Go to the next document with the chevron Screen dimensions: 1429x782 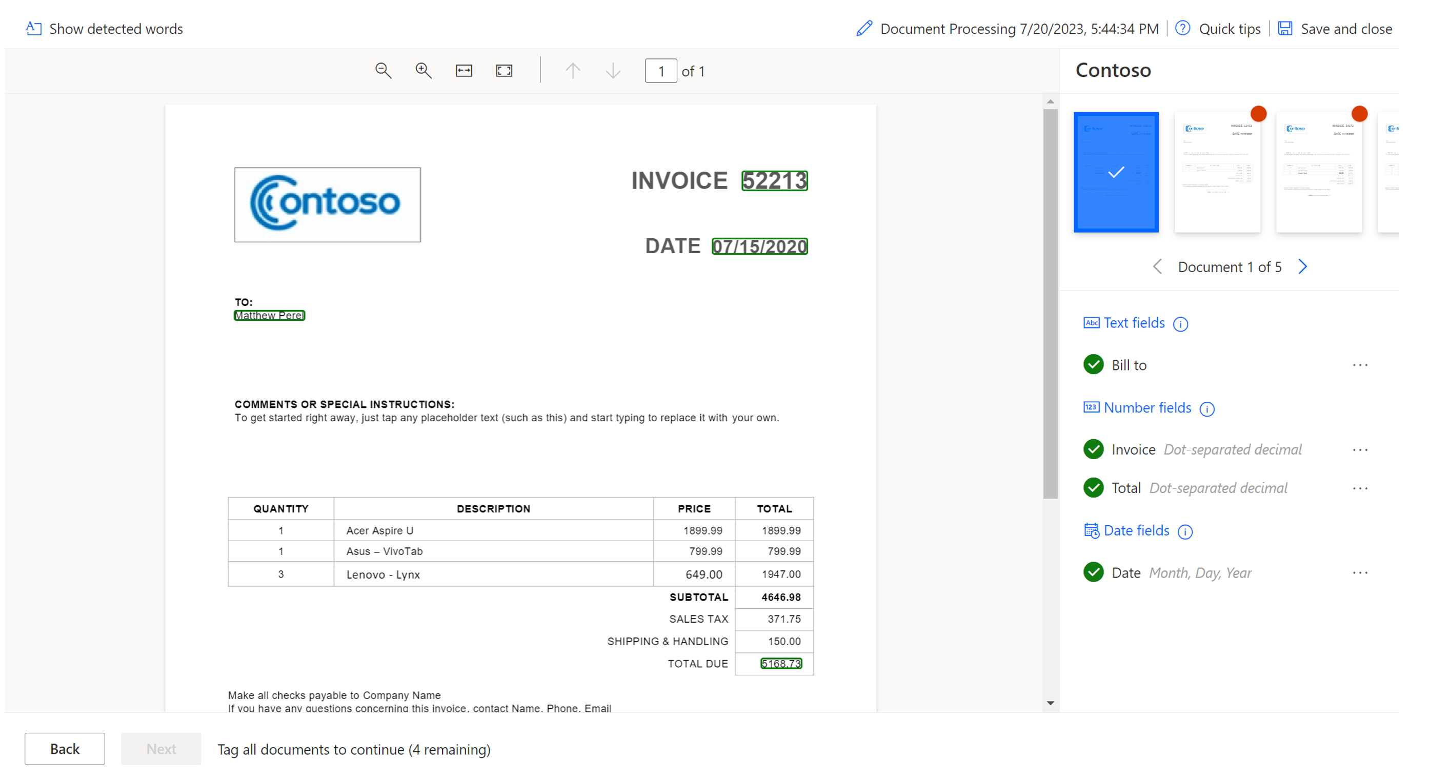click(x=1303, y=267)
